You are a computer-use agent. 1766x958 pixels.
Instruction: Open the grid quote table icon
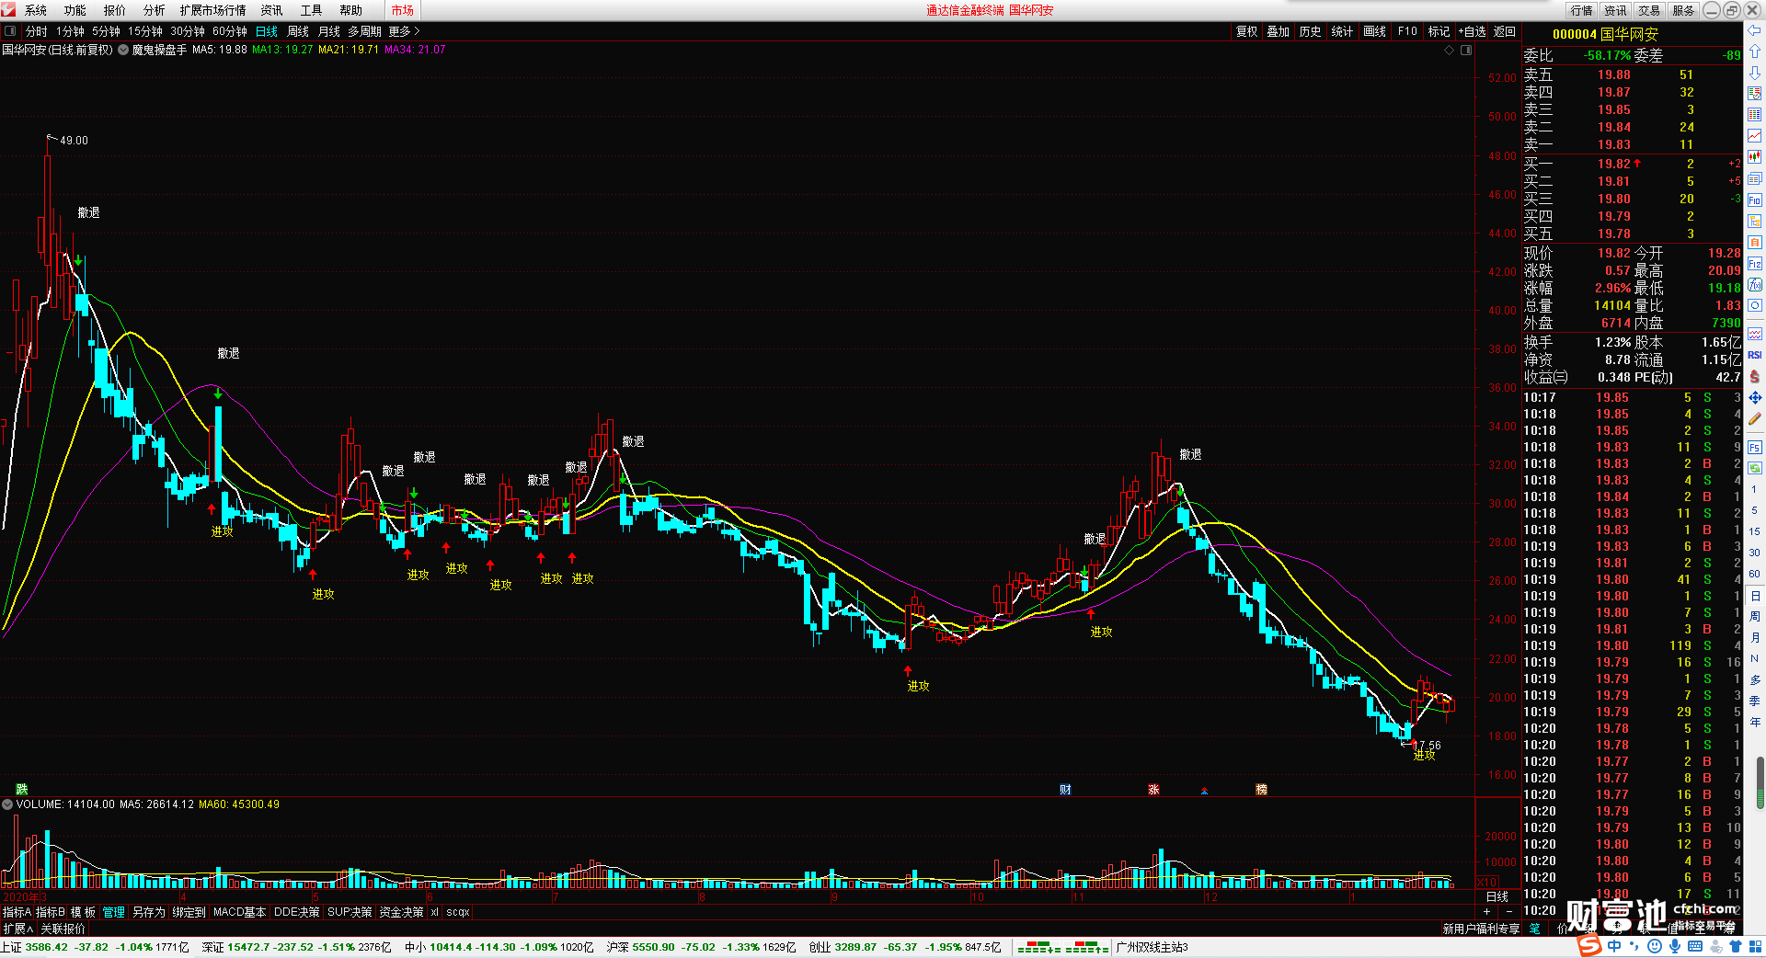1754,115
